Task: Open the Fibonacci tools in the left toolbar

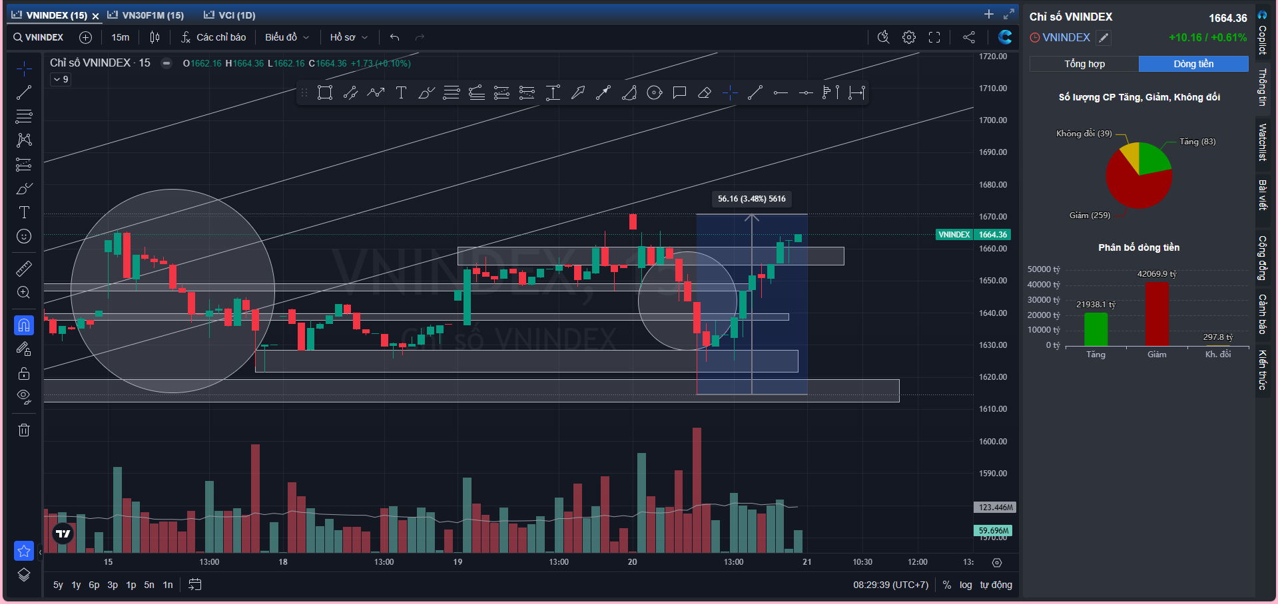Action: [x=24, y=116]
